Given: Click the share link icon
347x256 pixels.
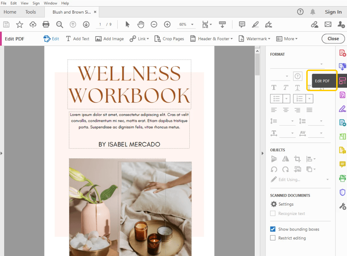Looking at the screenshot, I should click(x=315, y=24).
